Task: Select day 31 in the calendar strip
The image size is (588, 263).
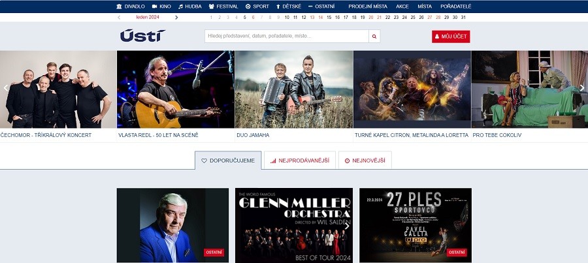Action: 463,17
